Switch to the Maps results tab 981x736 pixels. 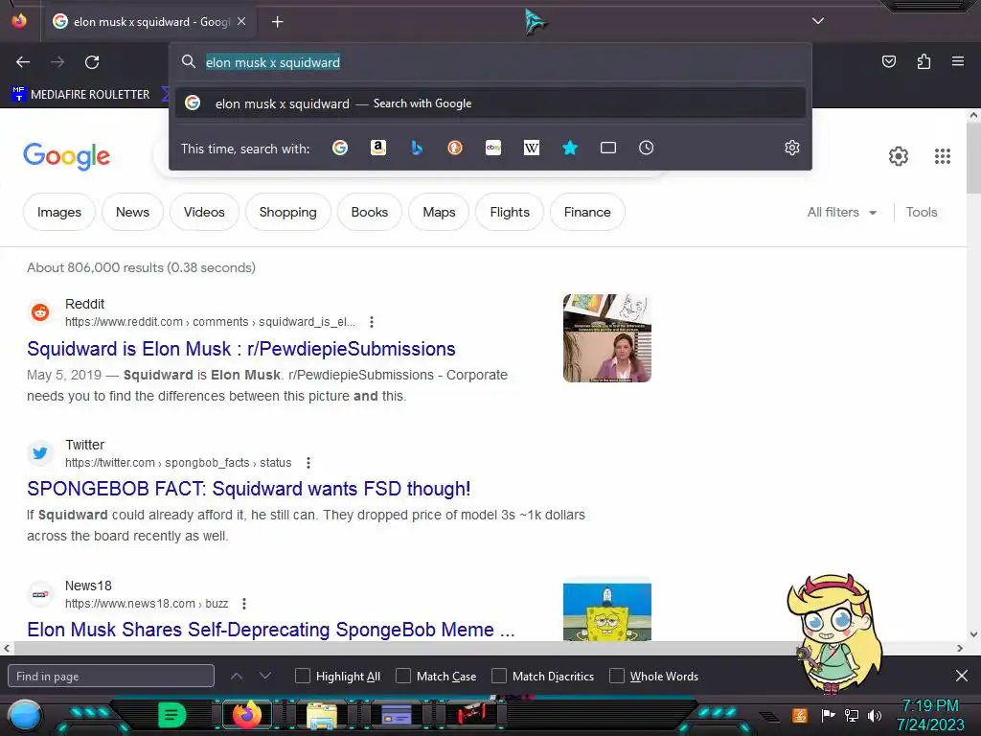[439, 212]
